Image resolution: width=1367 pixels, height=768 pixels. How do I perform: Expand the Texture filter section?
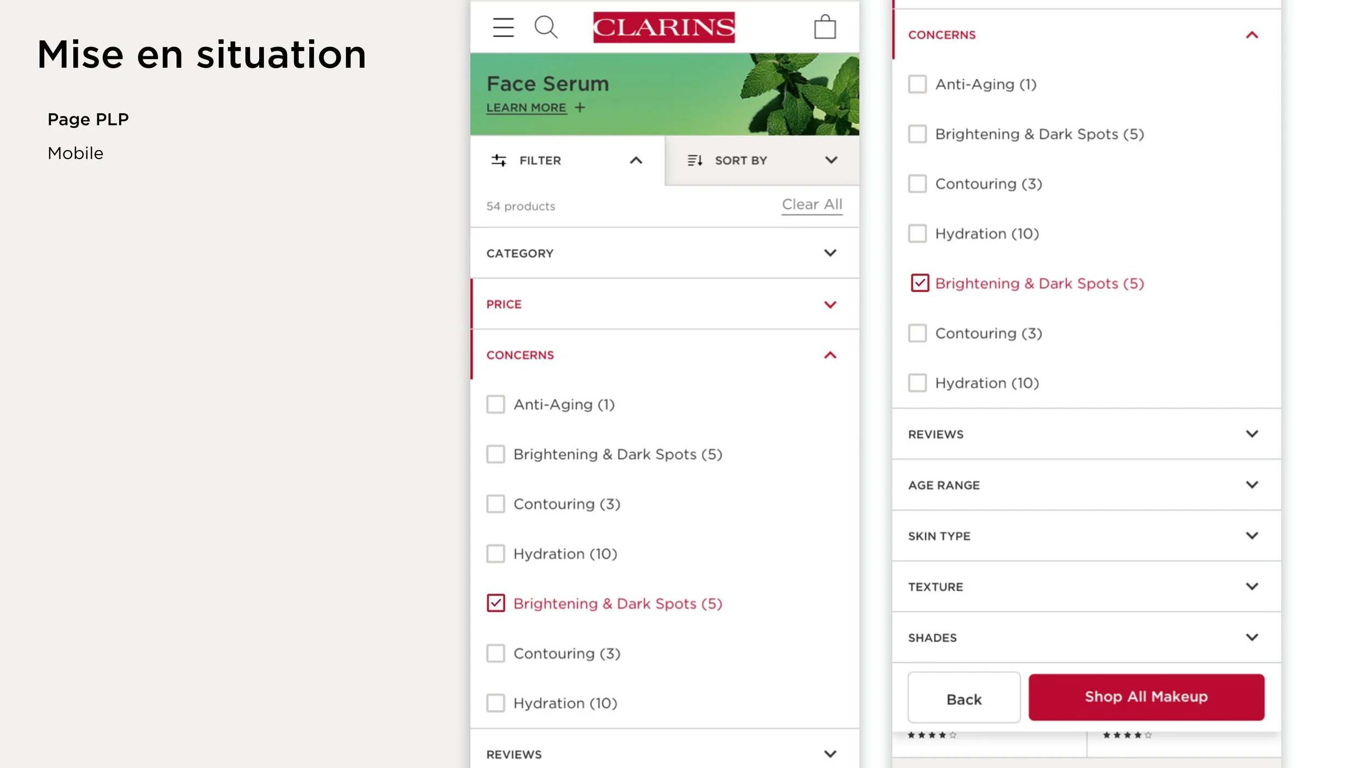pyautogui.click(x=1252, y=587)
